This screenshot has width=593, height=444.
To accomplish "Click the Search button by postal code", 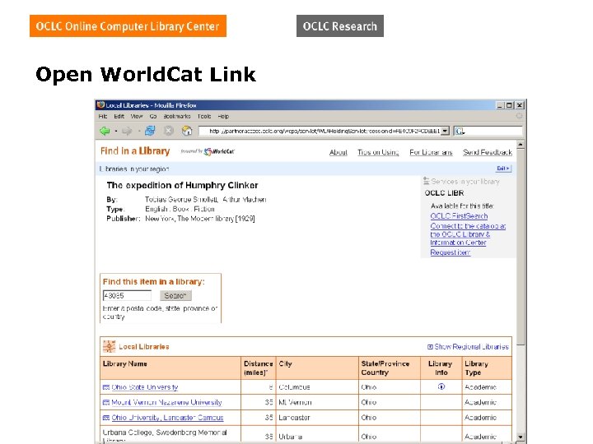I will [x=175, y=295].
